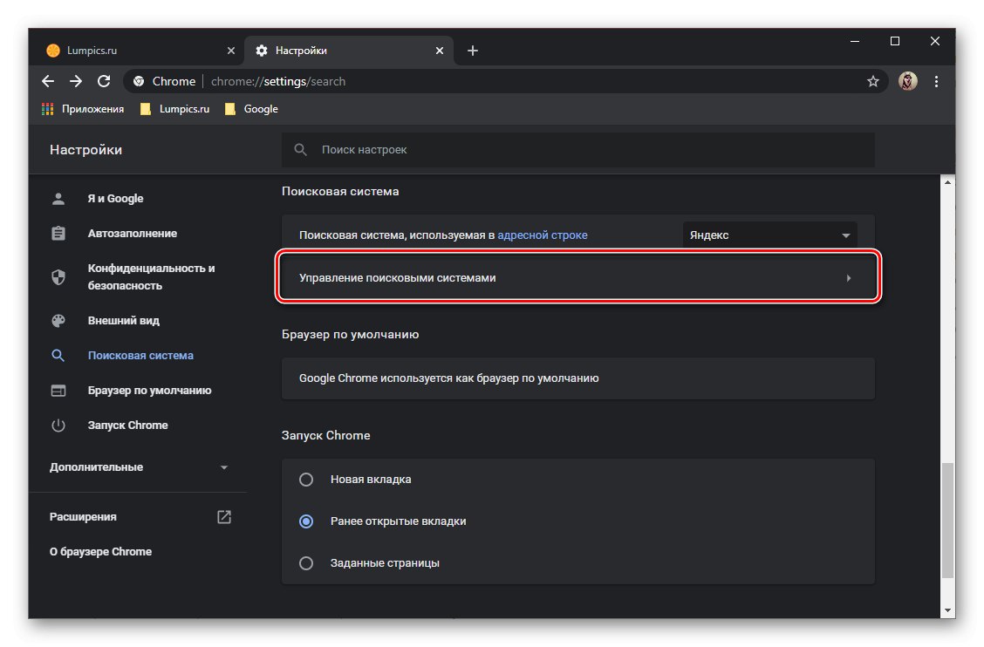
Task: Open Автозаполнение in the sidebar
Action: pos(132,234)
